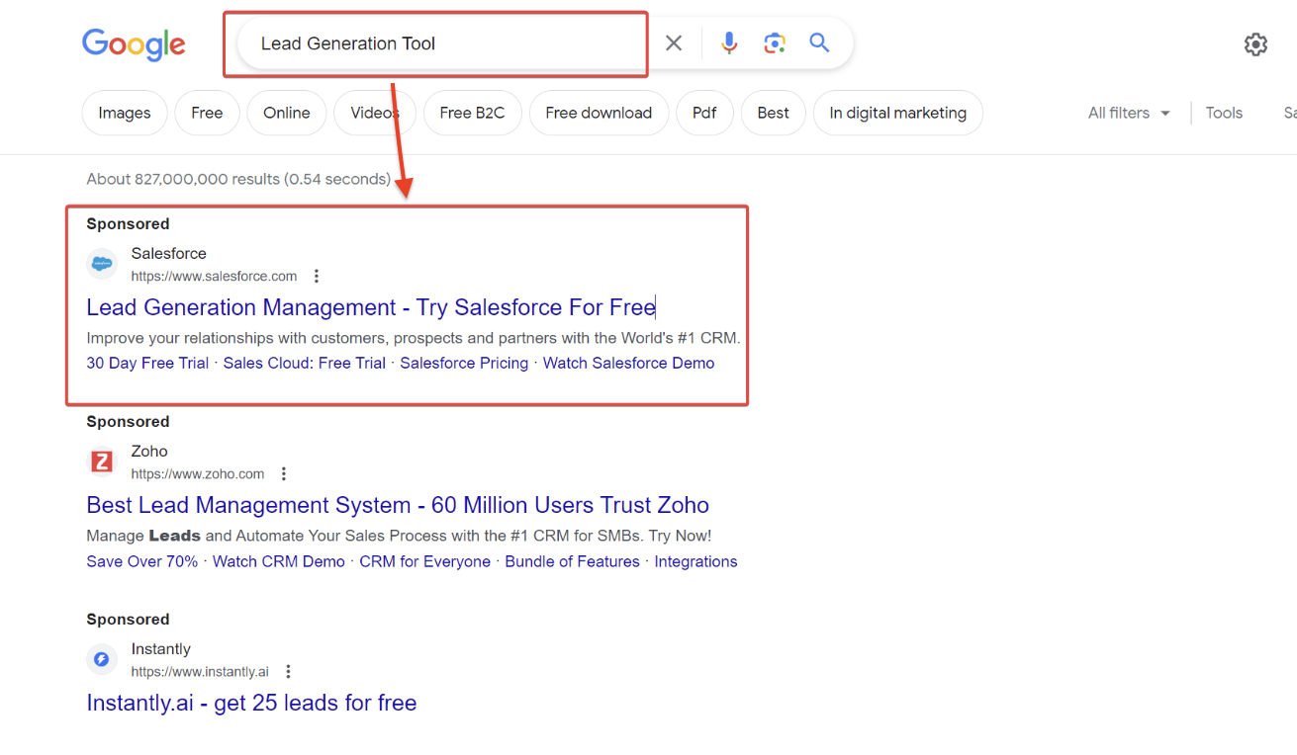Open Best Lead Management System Zoho headline
The image size is (1297, 755).
click(398, 505)
